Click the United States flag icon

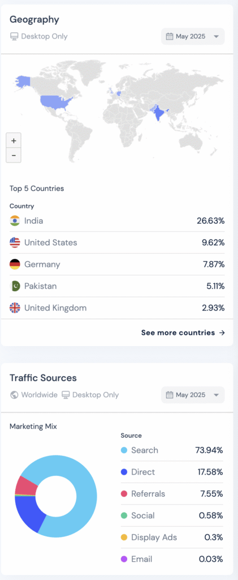coord(15,242)
